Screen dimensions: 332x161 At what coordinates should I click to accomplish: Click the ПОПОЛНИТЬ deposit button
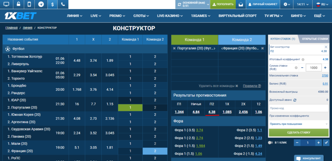223,4
